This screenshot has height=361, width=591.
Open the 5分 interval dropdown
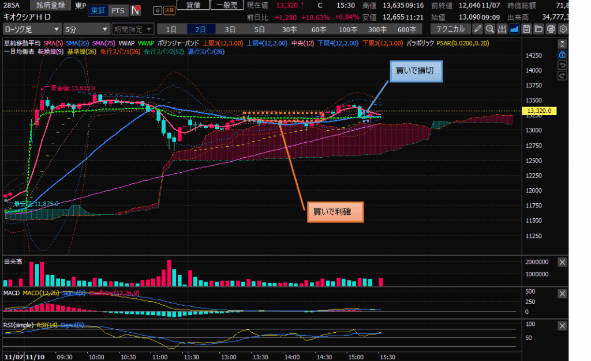coord(87,29)
